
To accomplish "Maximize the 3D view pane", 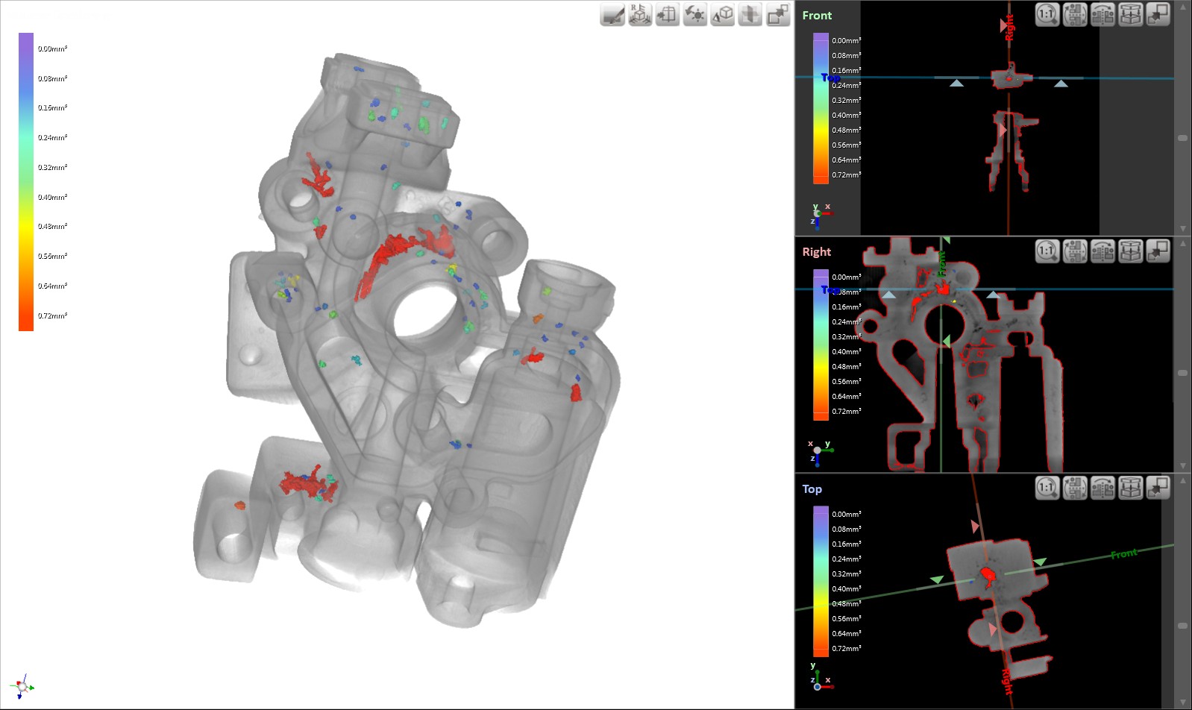I will [778, 15].
